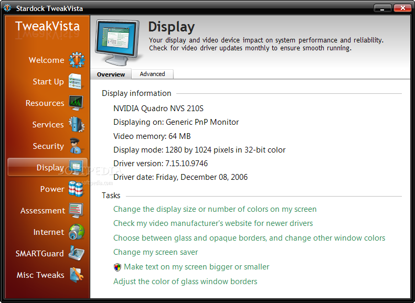Screen dimensions: 415x303
Task: Open the Power section label
Action: (x=52, y=189)
